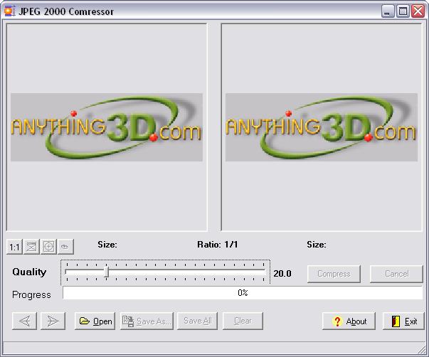
Task: Go to next image with right arrow
Action: click(x=53, y=321)
